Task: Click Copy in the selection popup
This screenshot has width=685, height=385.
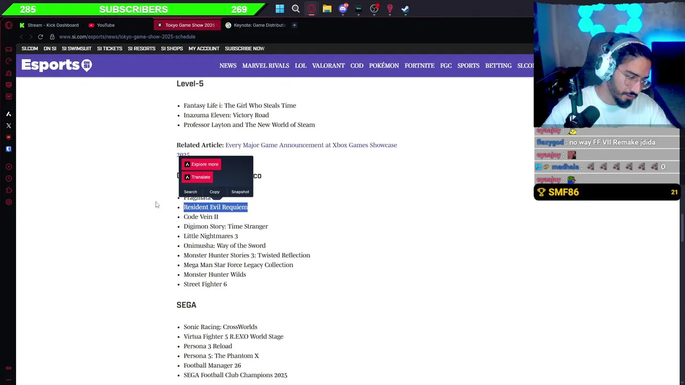Action: click(215, 191)
